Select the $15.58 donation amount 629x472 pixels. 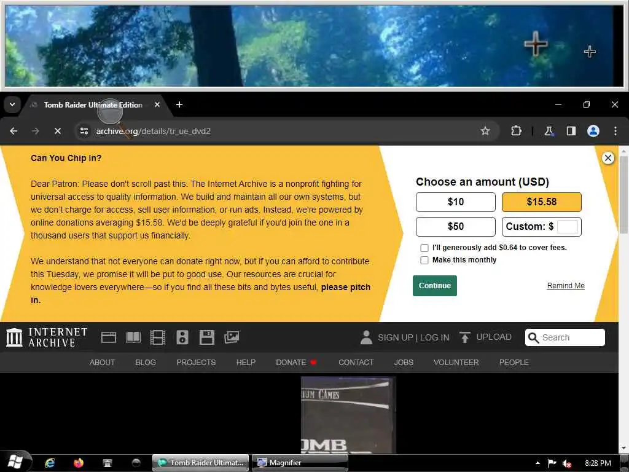(x=542, y=202)
